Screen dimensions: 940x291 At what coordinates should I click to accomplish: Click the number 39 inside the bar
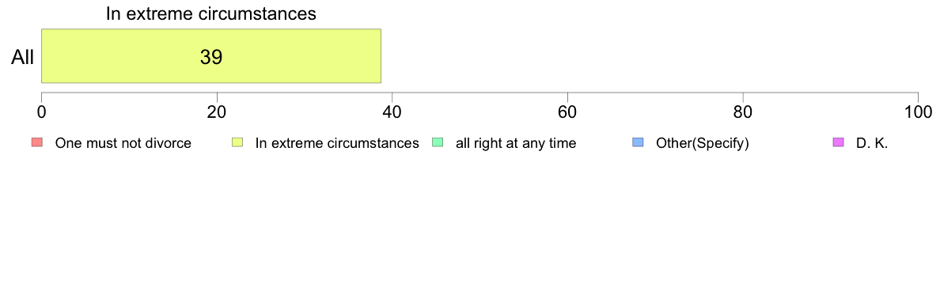pos(211,58)
